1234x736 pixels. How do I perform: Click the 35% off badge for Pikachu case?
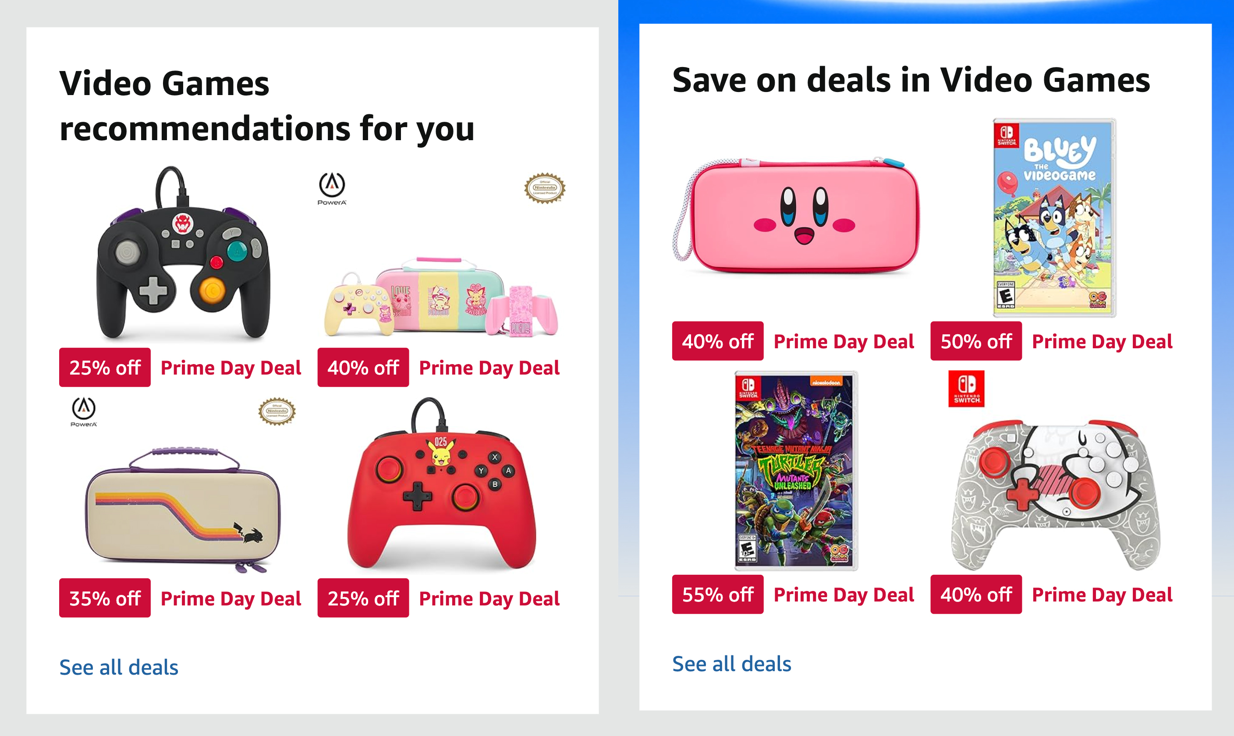coord(105,598)
